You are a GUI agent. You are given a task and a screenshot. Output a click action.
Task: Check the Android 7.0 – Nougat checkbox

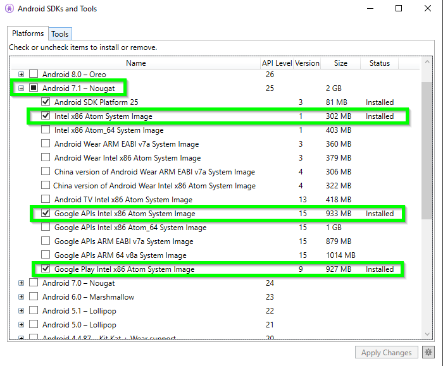[34, 283]
